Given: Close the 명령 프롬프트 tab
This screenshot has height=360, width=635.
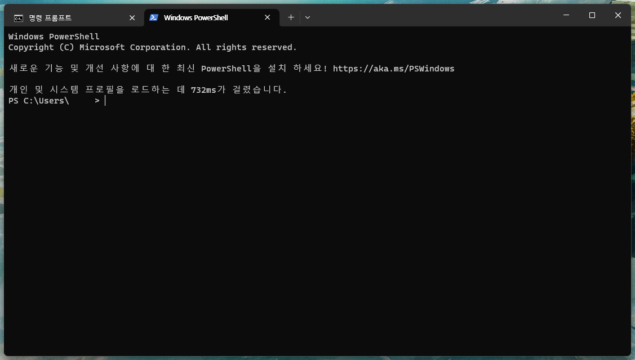Looking at the screenshot, I should point(132,18).
